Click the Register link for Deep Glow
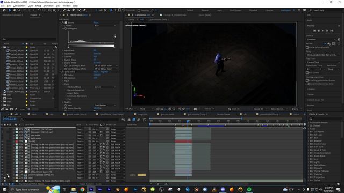 tap(104, 72)
